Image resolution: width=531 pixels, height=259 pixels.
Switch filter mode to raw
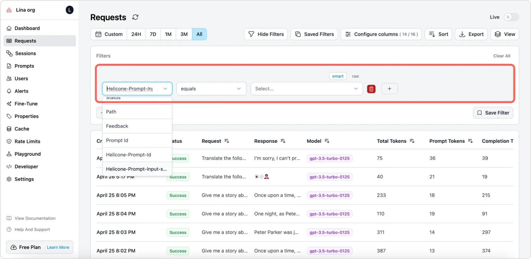(x=355, y=76)
